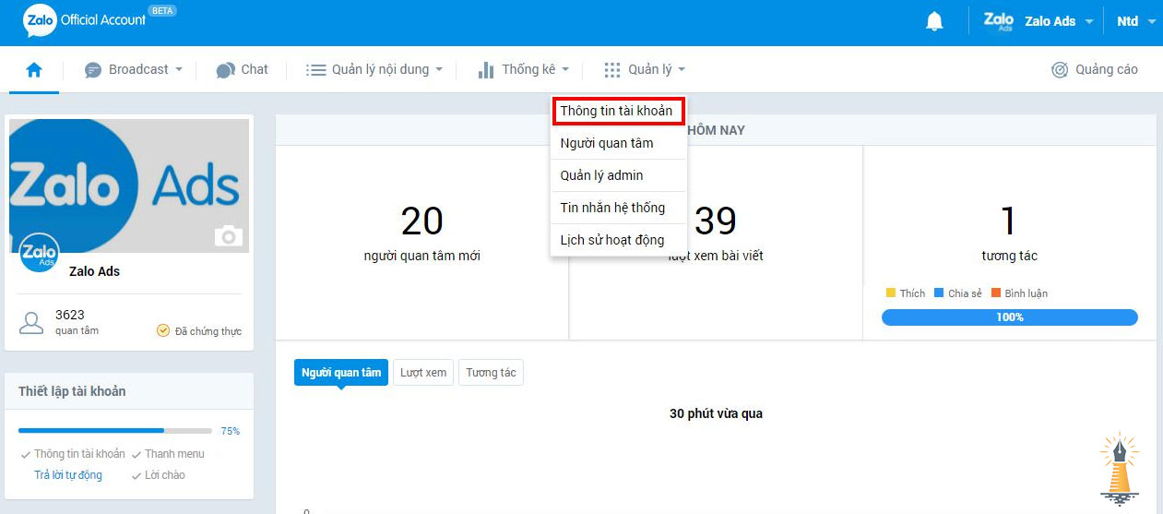The image size is (1163, 514).
Task: Click Thông tin tài khoản in setup checklist
Action: tap(79, 454)
